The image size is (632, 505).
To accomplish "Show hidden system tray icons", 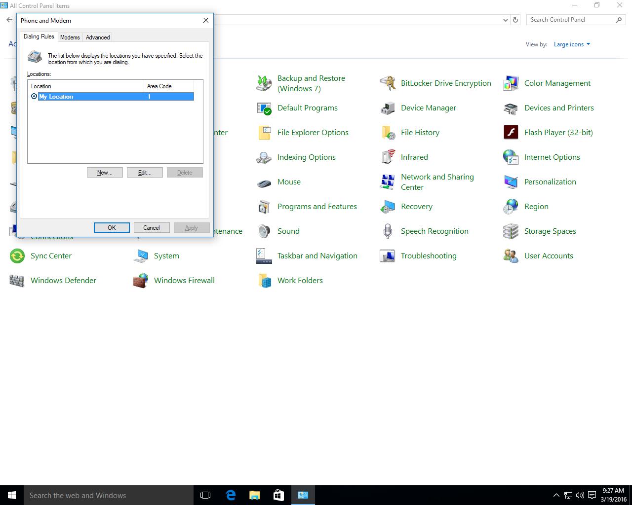I will (556, 495).
